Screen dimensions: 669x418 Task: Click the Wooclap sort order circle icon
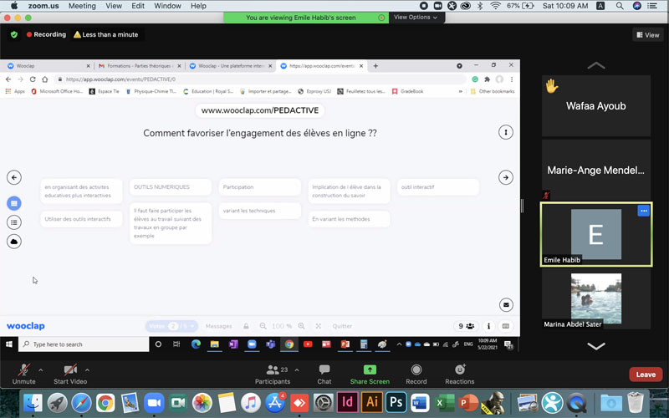(506, 132)
